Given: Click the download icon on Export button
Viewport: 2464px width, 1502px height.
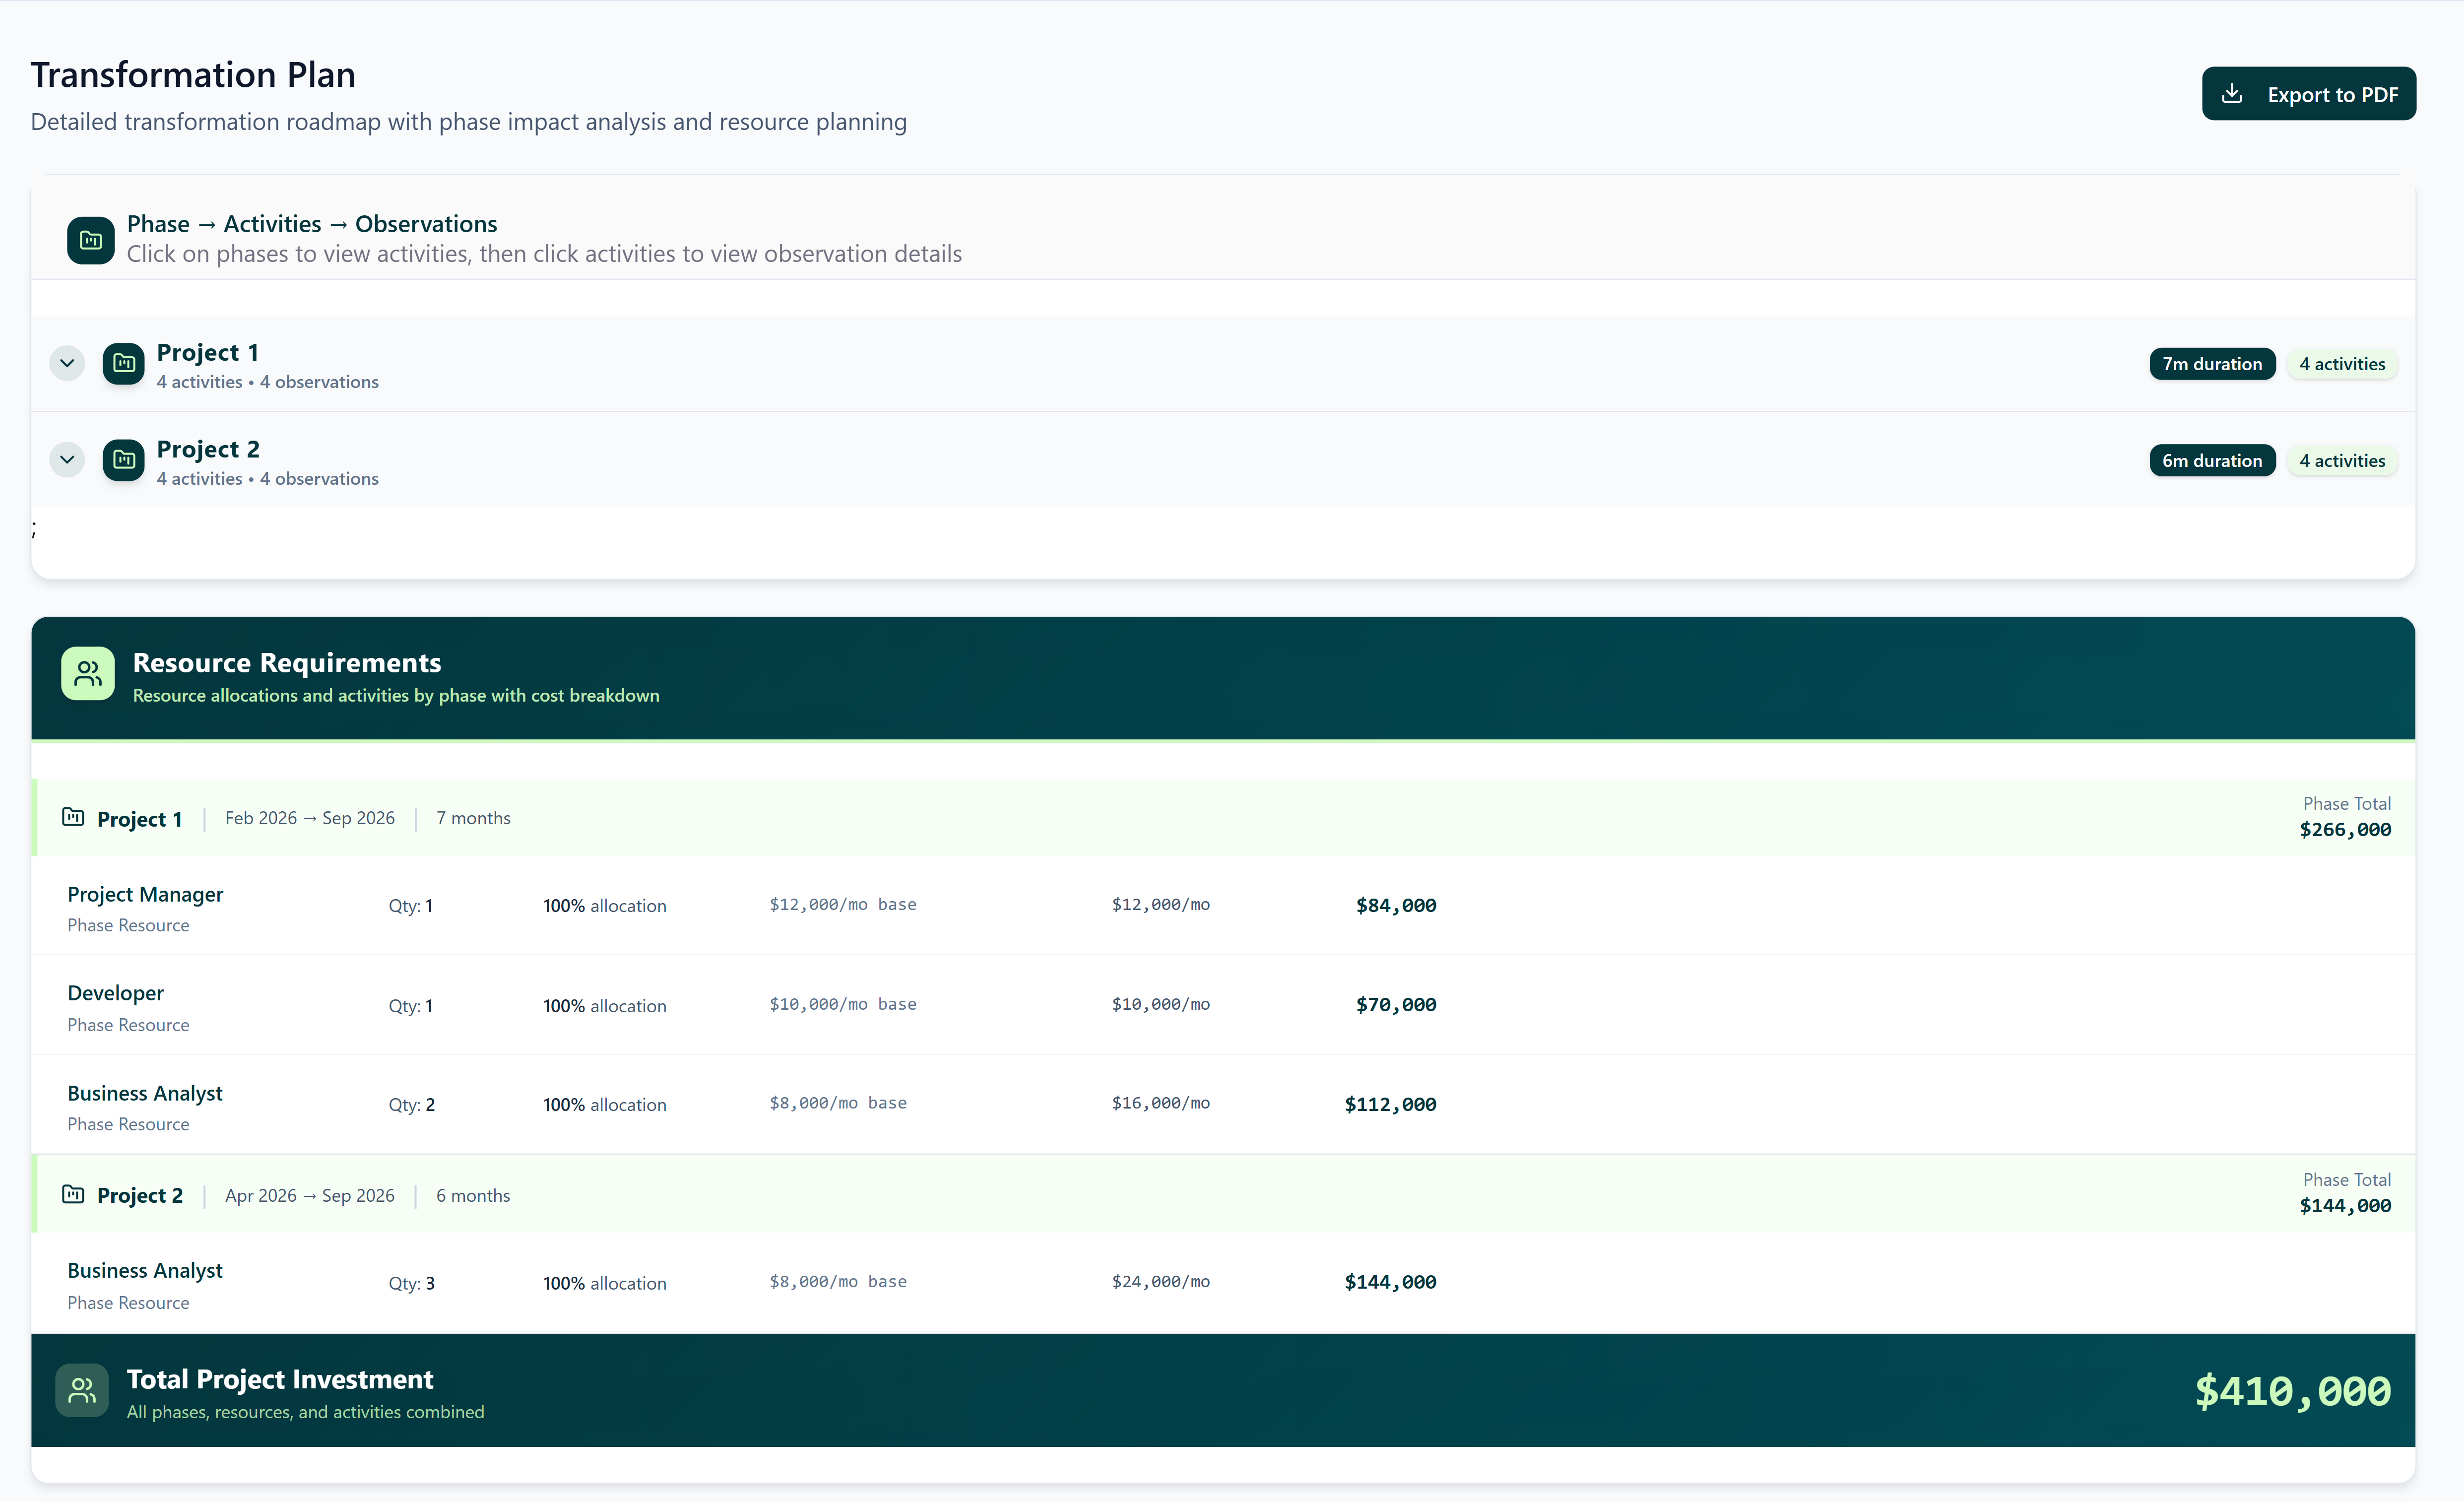Looking at the screenshot, I should 2232,94.
